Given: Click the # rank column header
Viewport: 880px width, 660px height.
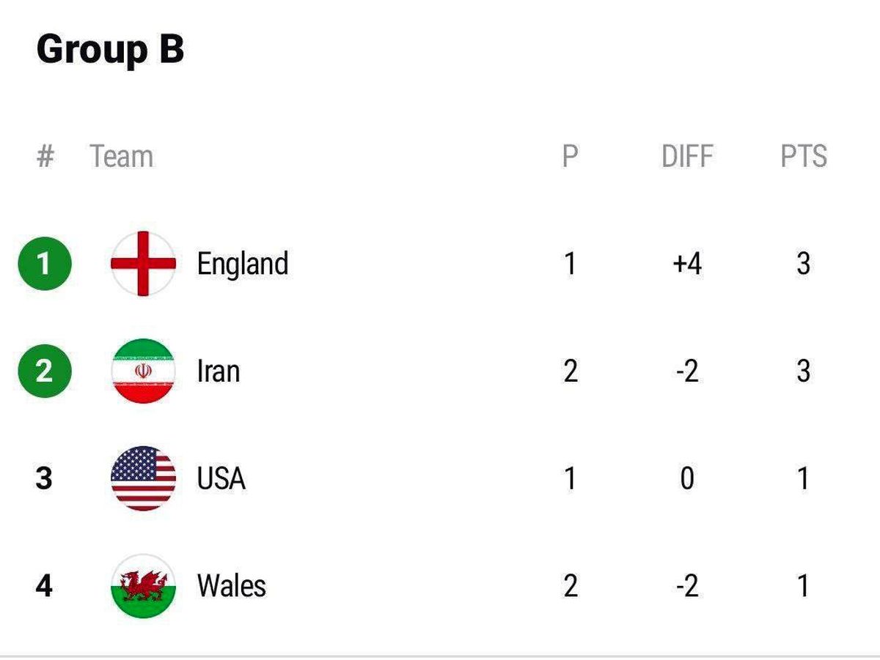Looking at the screenshot, I should pyautogui.click(x=45, y=156).
